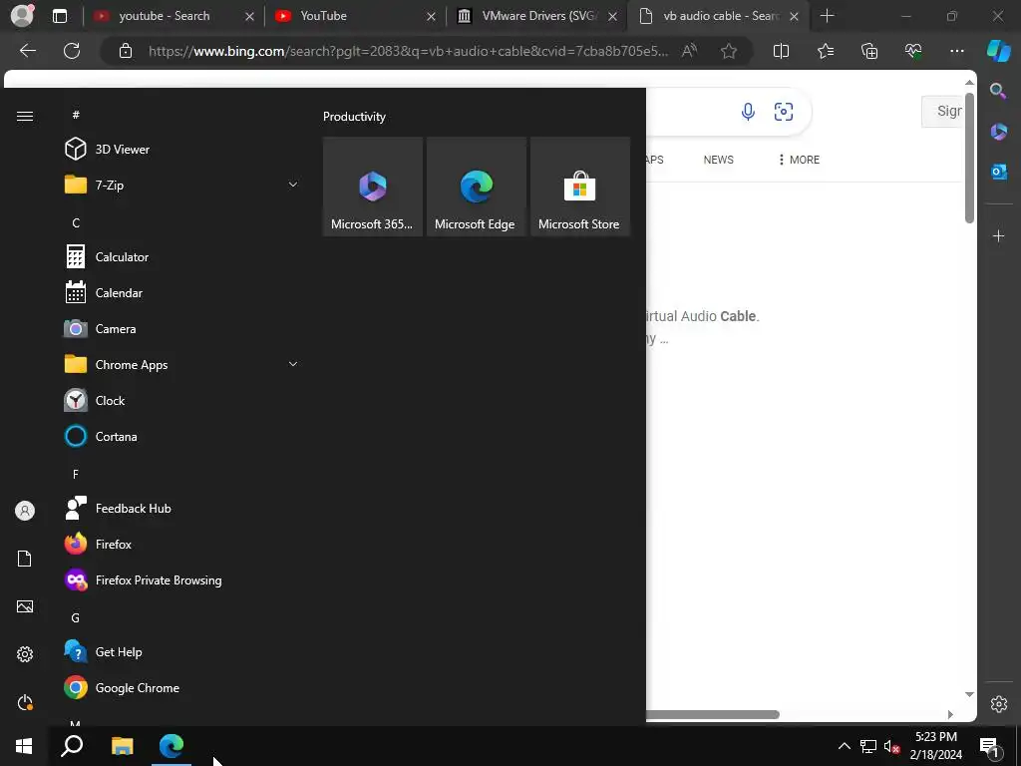Add an app to the Edge sidebar
Viewport: 1021px width, 766px height.
pyautogui.click(x=999, y=235)
